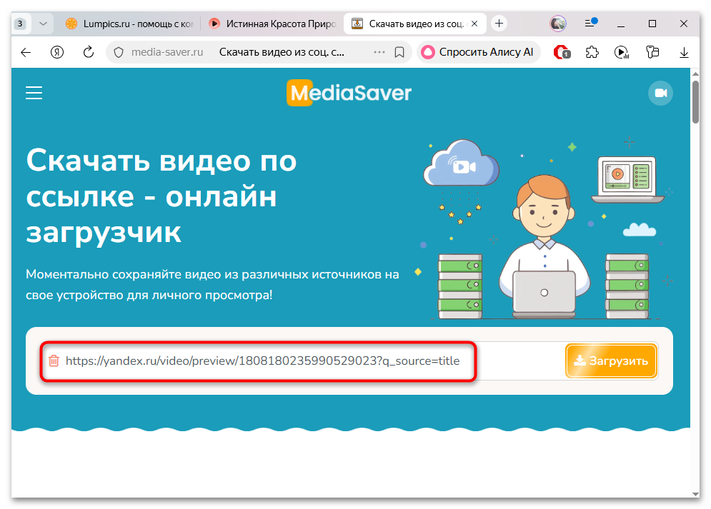Click the Загрузить download button
This screenshot has height=509, width=711.
(611, 361)
